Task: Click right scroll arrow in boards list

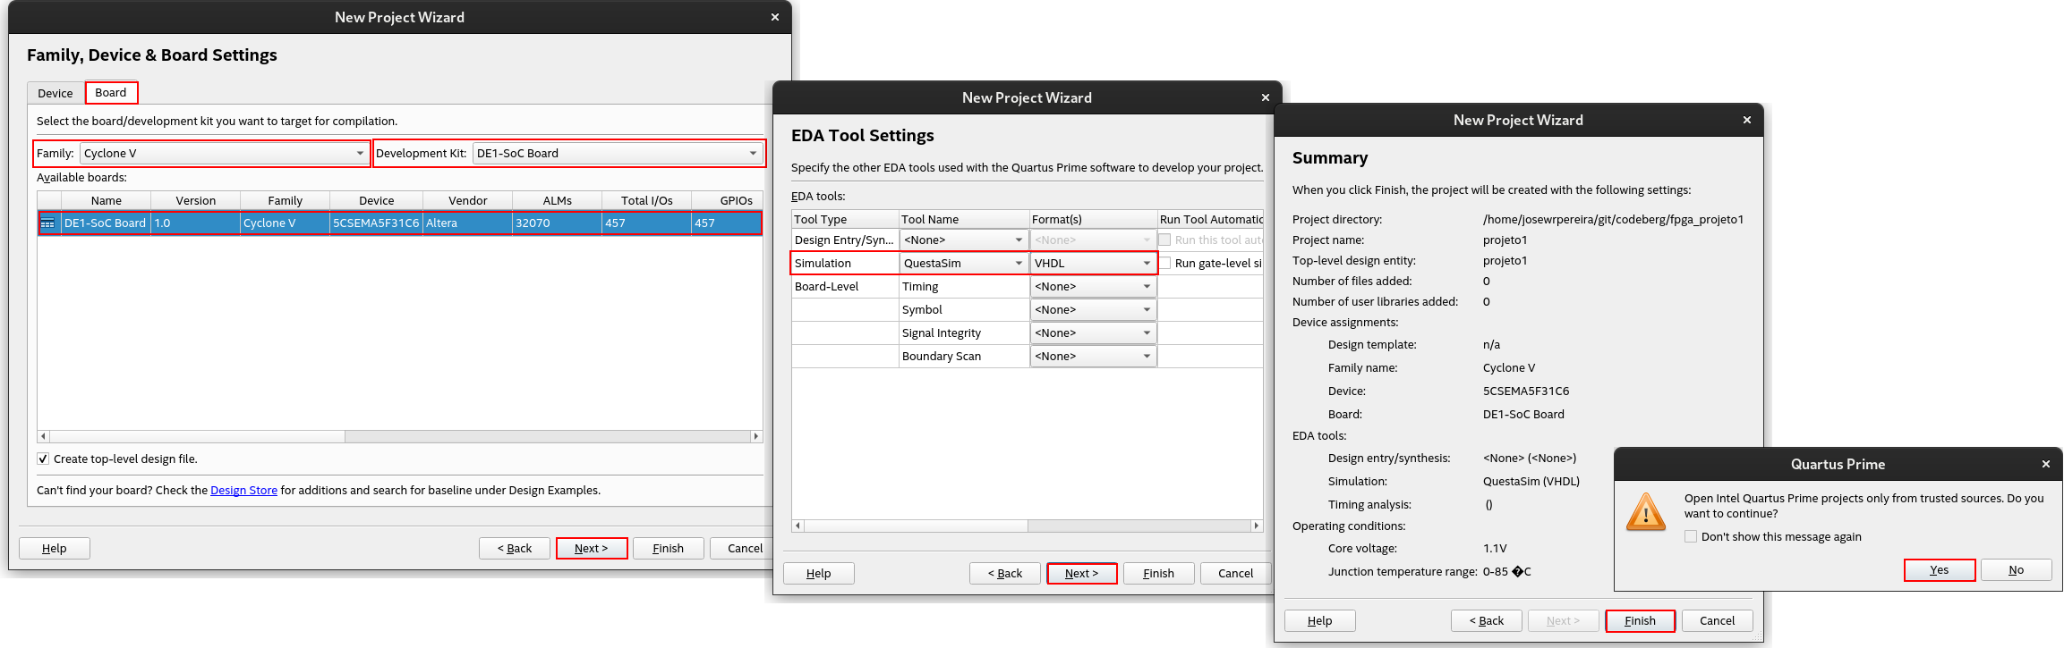Action: [756, 437]
